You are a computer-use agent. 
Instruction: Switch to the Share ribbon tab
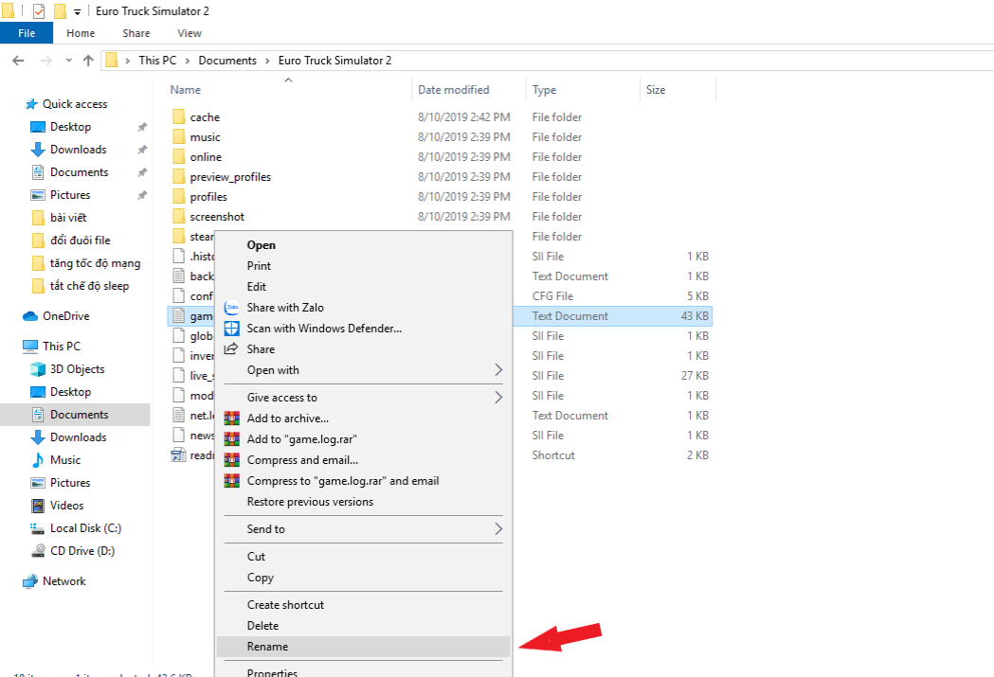point(136,33)
